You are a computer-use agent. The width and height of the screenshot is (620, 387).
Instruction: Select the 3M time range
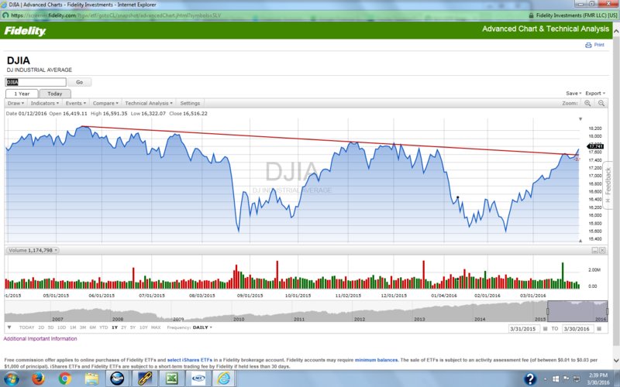click(x=83, y=327)
